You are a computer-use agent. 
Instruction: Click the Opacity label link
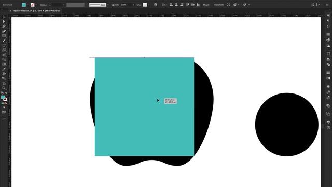point(115,5)
